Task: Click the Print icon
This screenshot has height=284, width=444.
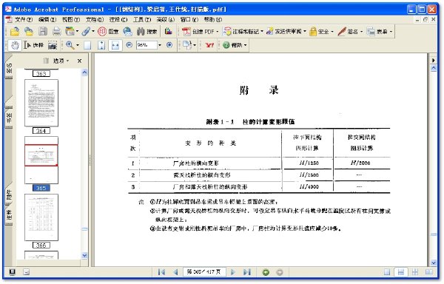Action: click(57, 31)
